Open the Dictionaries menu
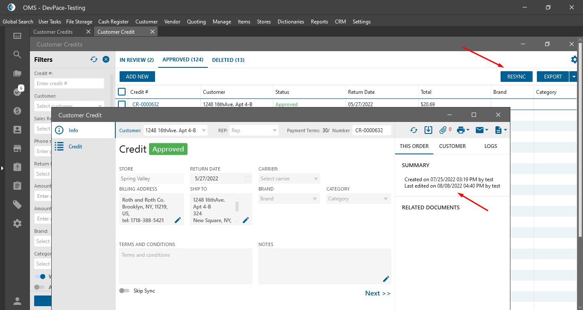583x310 pixels. point(291,22)
